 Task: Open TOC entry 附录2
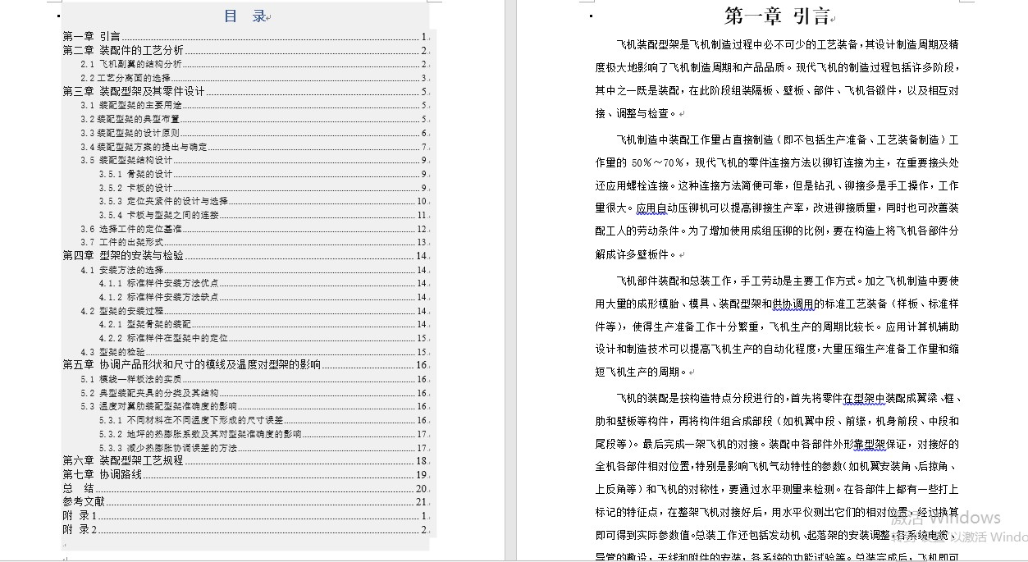245,529
